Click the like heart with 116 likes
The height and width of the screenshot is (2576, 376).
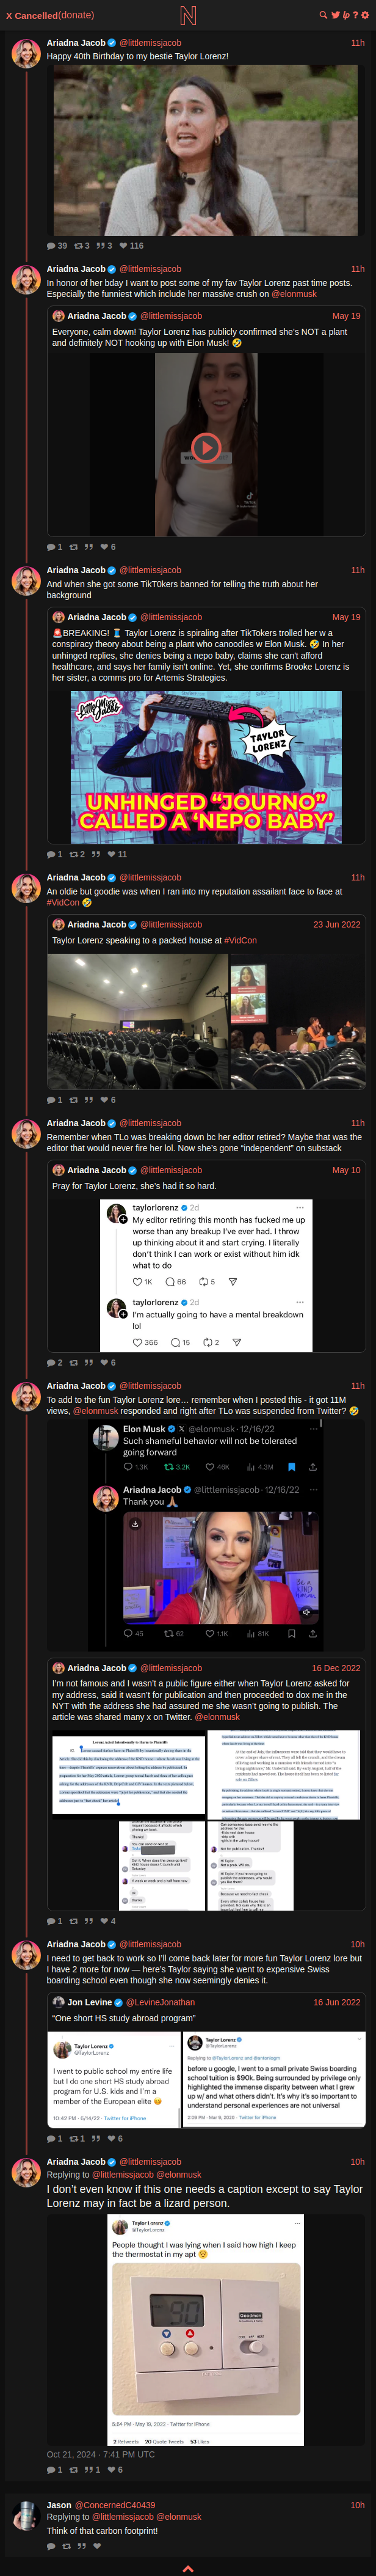pos(131,245)
